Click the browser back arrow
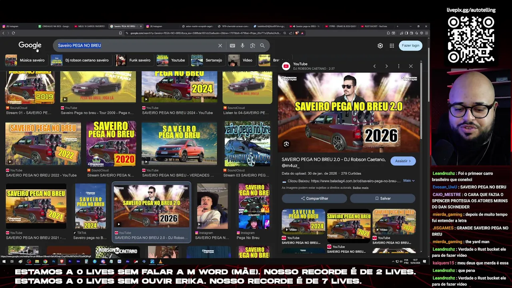Image resolution: width=512 pixels, height=288 pixels. tap(4, 33)
